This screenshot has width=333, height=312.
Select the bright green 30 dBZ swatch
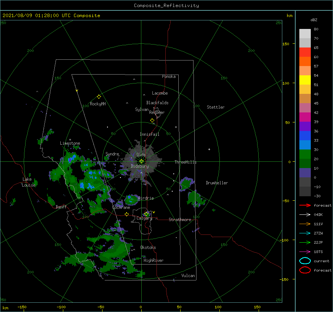click(x=305, y=154)
